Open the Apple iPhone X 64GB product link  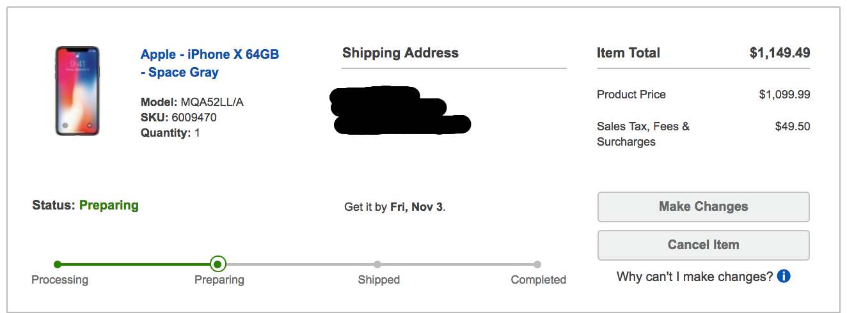210,63
